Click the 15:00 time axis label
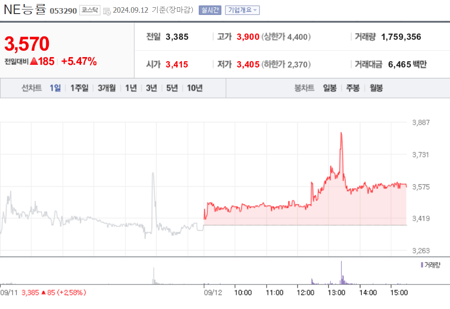Screen dimensions: 450x309 click(399, 293)
